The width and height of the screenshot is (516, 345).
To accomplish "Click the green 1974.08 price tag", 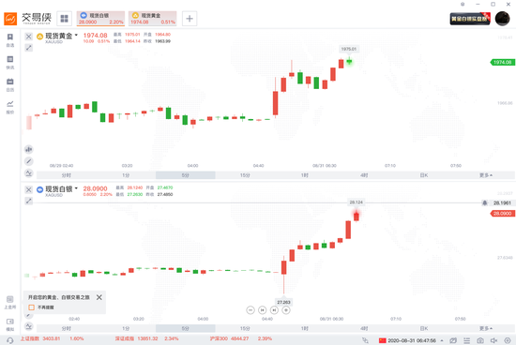I will 503,62.
